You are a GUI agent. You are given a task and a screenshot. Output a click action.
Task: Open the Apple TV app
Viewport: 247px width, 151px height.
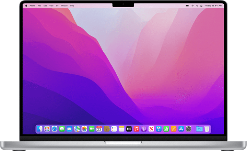pyautogui.click(x=129, y=129)
